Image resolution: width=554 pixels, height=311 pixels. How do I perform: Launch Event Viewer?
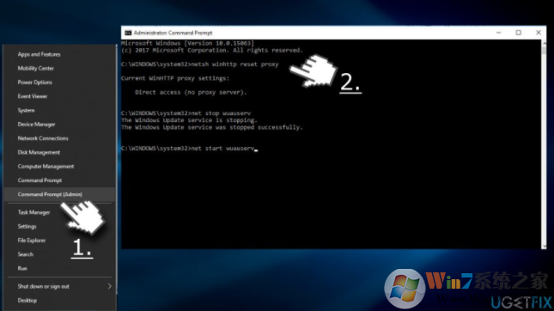[32, 96]
